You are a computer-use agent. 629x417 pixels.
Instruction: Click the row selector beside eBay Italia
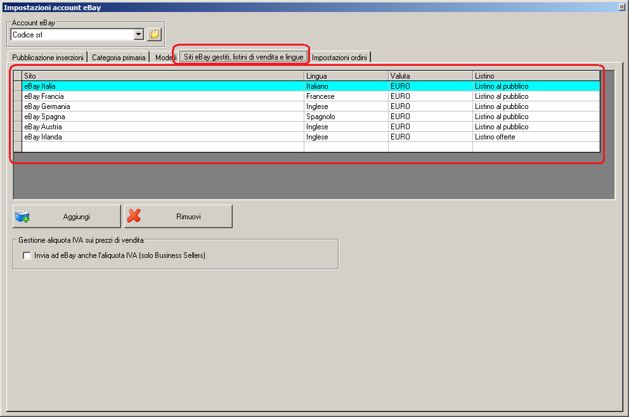click(x=18, y=86)
